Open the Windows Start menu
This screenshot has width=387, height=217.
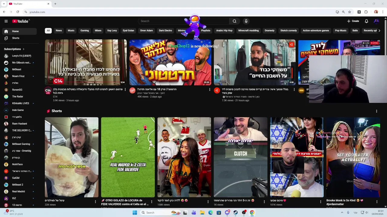135,212
